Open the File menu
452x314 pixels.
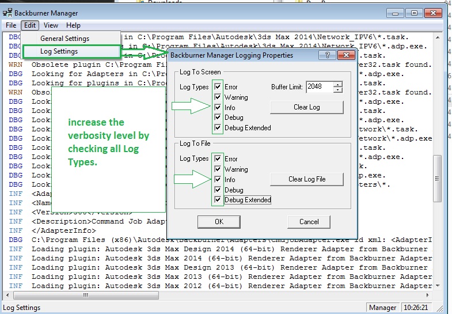[x=11, y=25]
